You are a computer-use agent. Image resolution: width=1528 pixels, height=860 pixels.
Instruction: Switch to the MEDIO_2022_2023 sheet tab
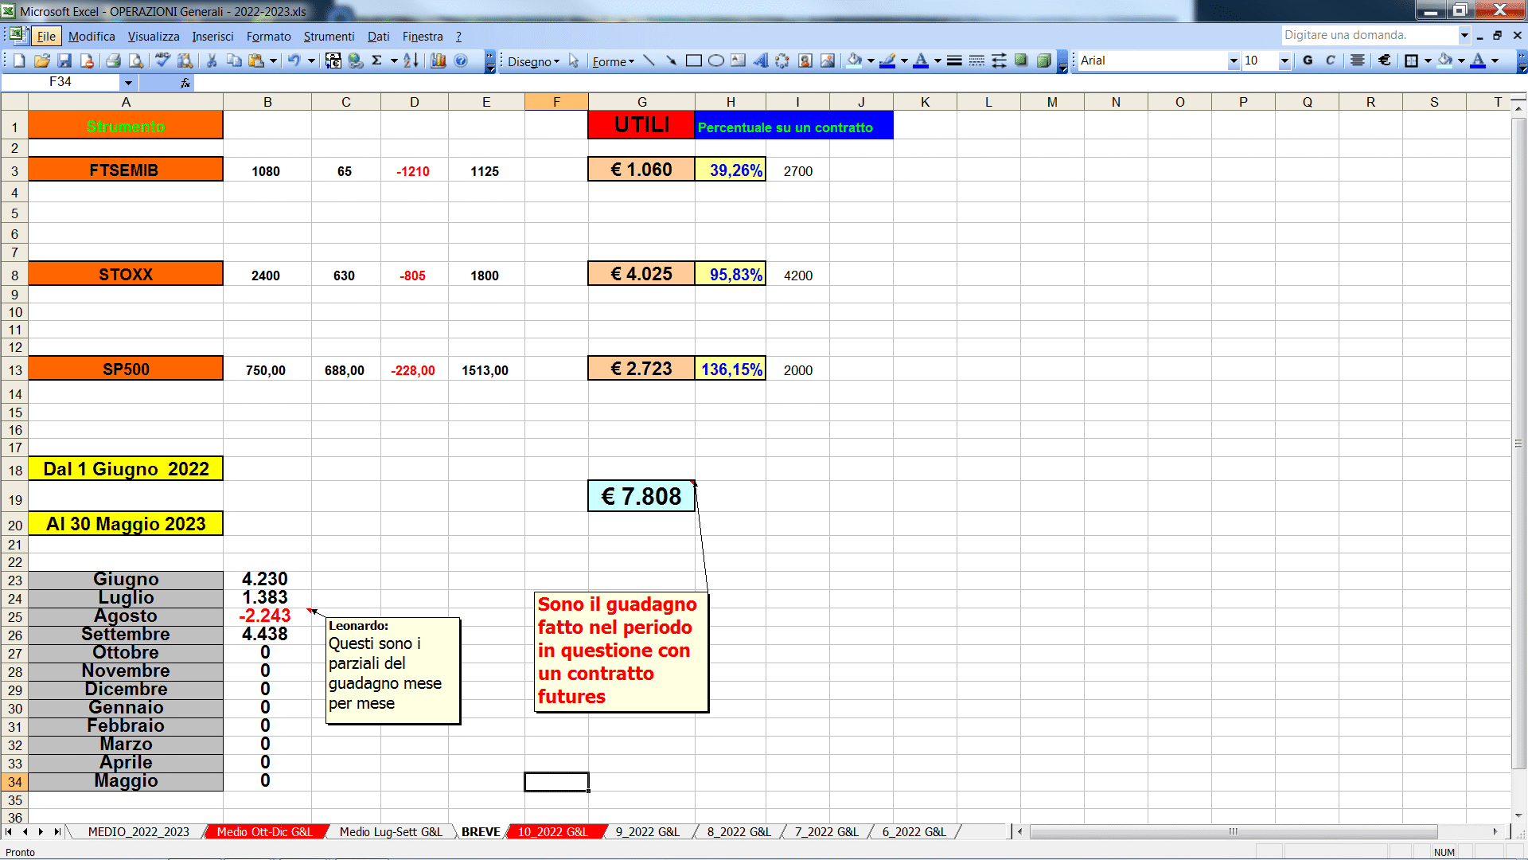pyautogui.click(x=138, y=831)
